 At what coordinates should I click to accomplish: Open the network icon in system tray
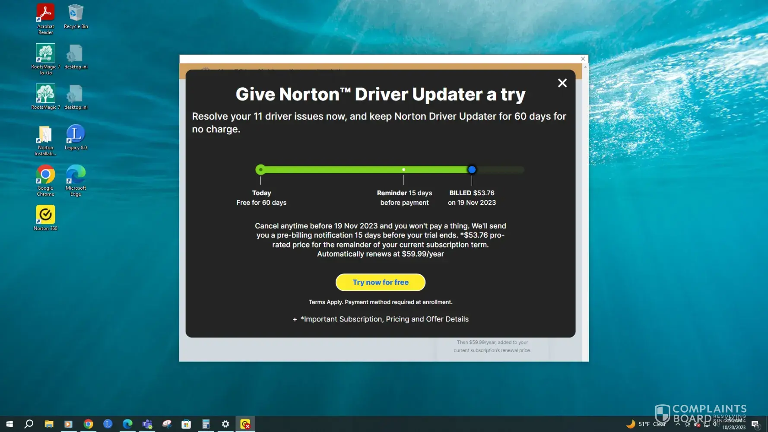pyautogui.click(x=707, y=424)
